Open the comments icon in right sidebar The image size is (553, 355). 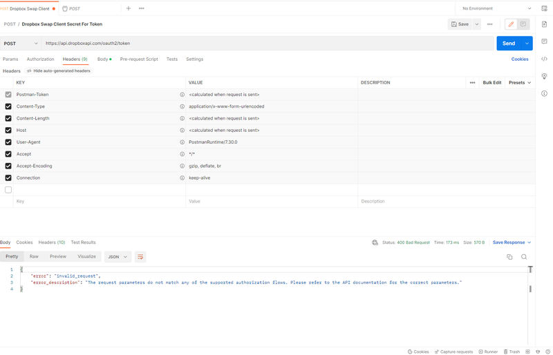pos(544,41)
